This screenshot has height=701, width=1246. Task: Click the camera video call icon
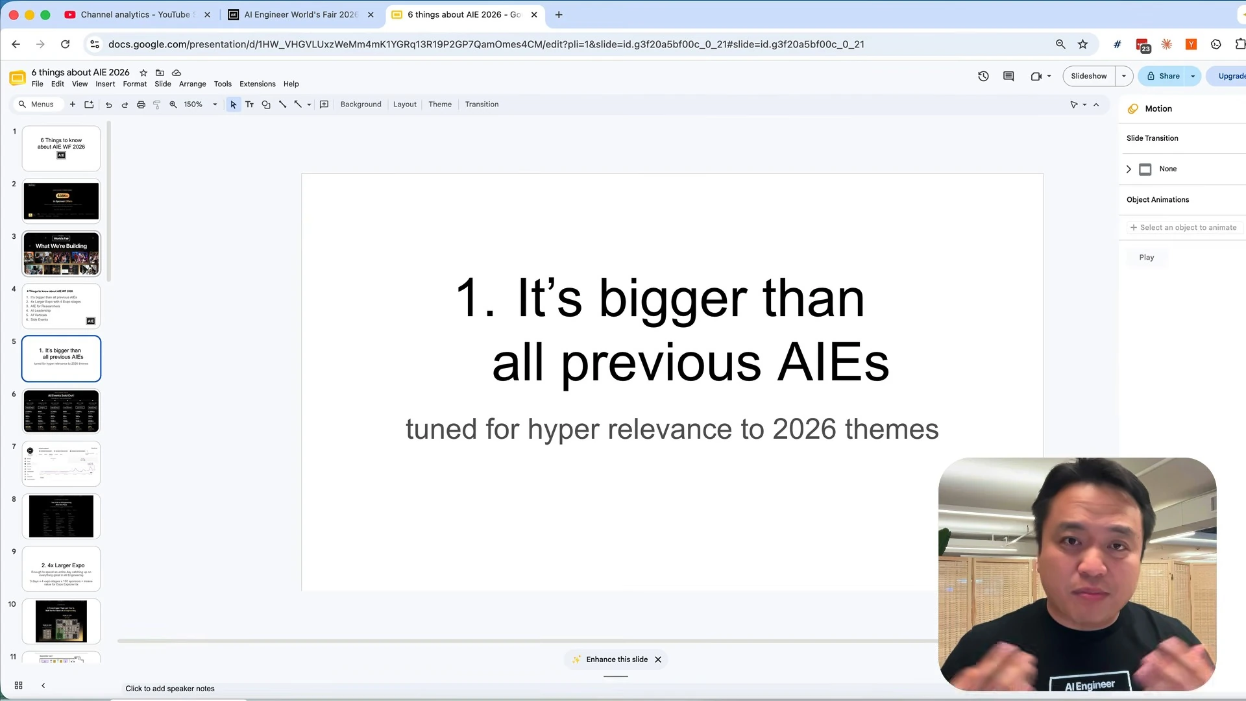(1036, 76)
